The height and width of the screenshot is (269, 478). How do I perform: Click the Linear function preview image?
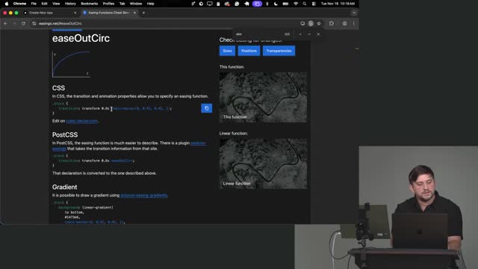tap(263, 164)
